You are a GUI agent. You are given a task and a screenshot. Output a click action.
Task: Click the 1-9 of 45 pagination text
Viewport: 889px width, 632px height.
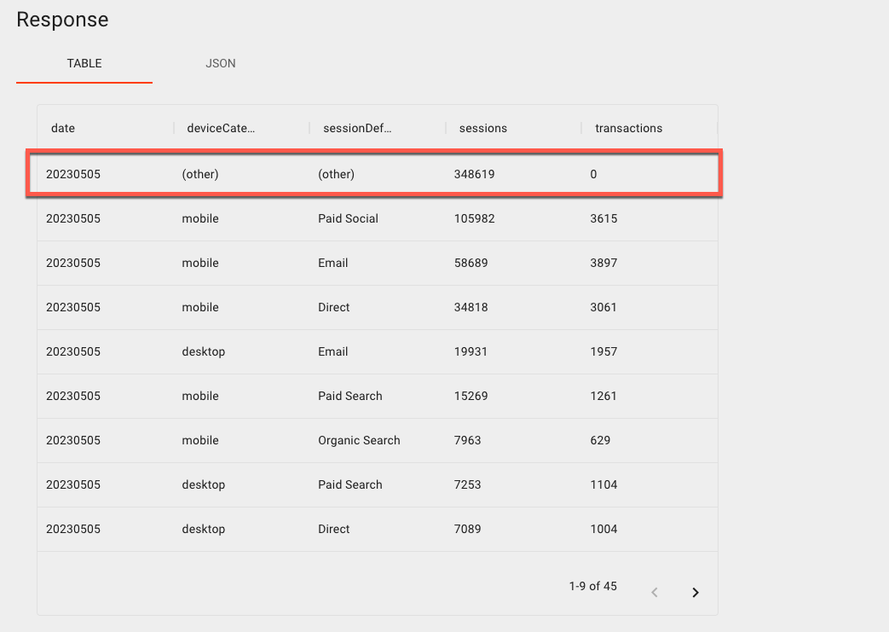(x=592, y=586)
